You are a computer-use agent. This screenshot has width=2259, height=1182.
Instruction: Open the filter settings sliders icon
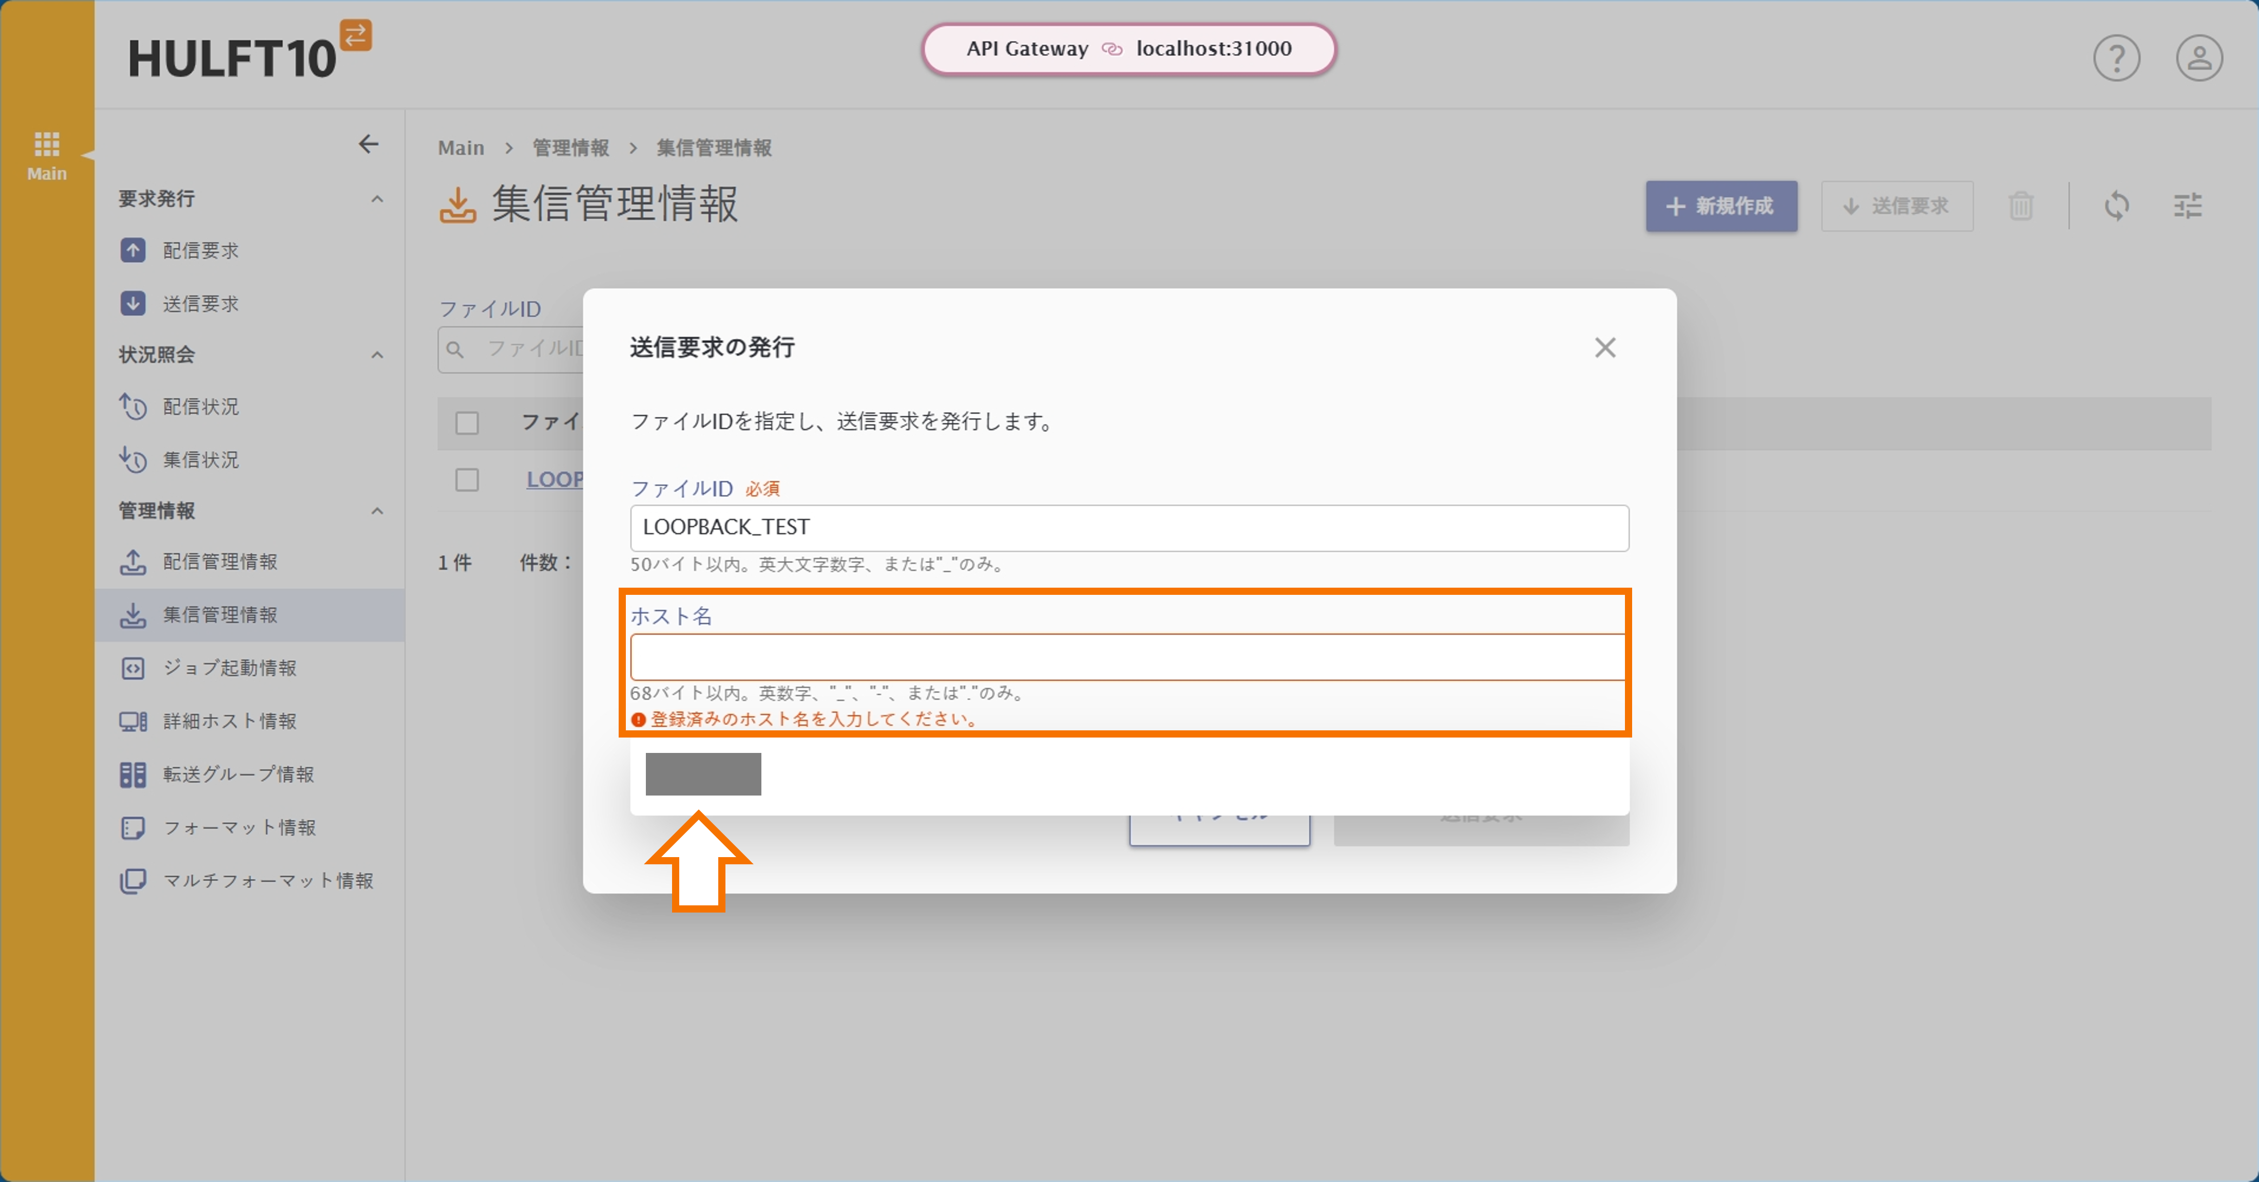[2187, 206]
